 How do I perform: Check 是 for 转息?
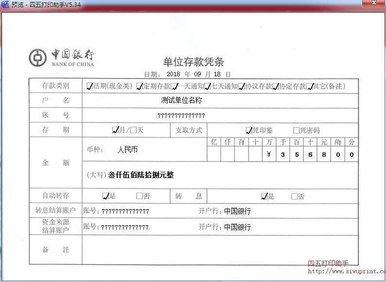[x=264, y=196]
